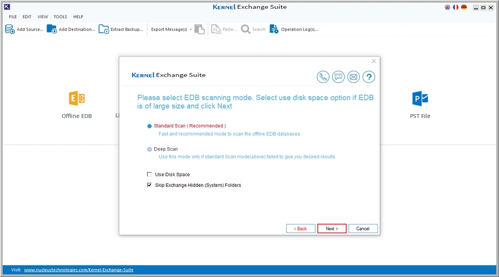
Task: Click the Next button
Action: 332,229
